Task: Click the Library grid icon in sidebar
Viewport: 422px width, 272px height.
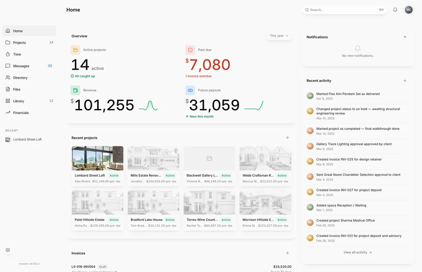Action: pyautogui.click(x=8, y=101)
